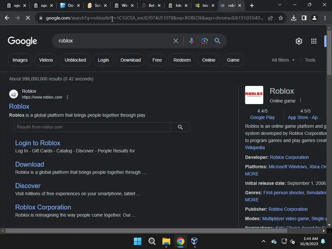Open Wikipedia link in knowledge panel
The height and width of the screenshot is (249, 332).
point(255,148)
